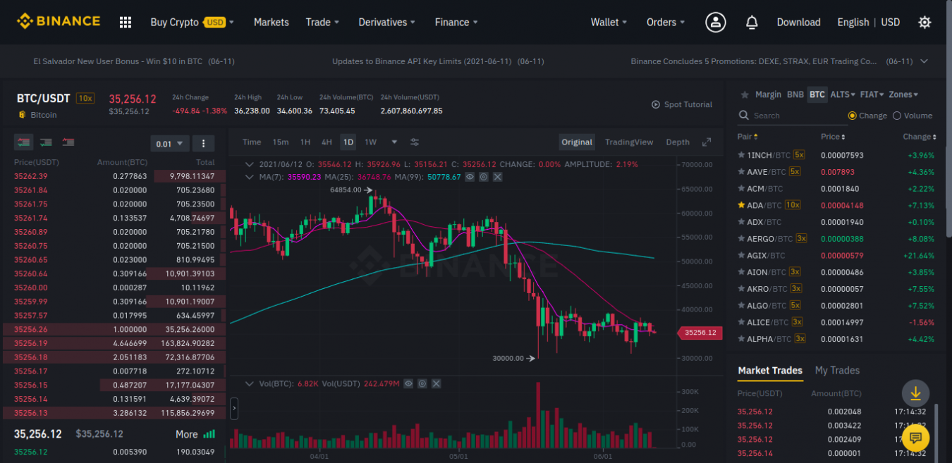Open the Orders dropdown
The width and height of the screenshot is (952, 463).
coord(666,23)
